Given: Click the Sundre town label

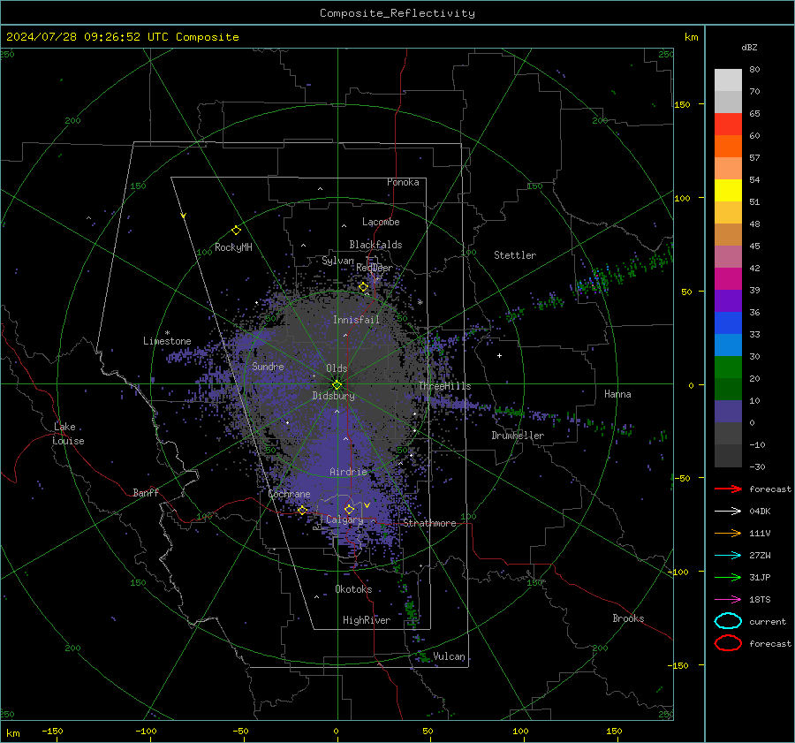Looking at the screenshot, I should pos(268,366).
